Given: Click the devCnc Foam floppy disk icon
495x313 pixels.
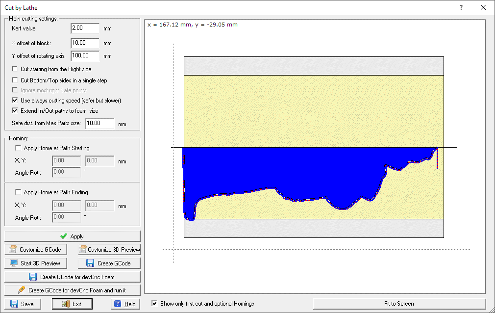Looking at the screenshot, I should coord(32,277).
